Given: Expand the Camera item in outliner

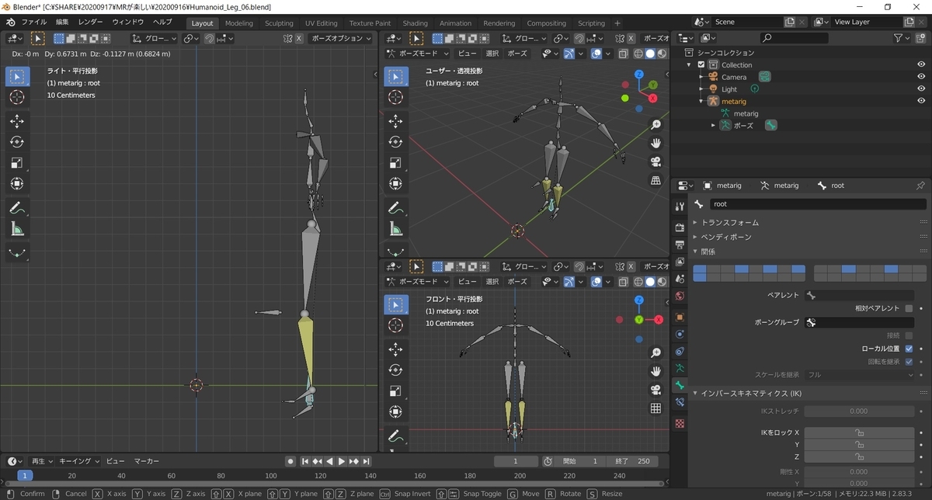Looking at the screenshot, I should point(701,77).
